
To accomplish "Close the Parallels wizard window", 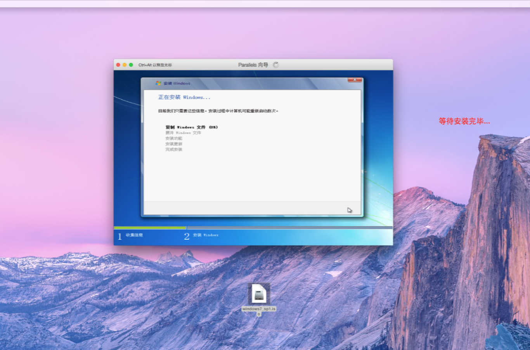I will pos(118,65).
